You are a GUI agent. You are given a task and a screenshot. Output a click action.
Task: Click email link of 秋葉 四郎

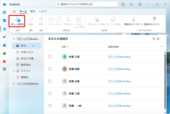119,69
